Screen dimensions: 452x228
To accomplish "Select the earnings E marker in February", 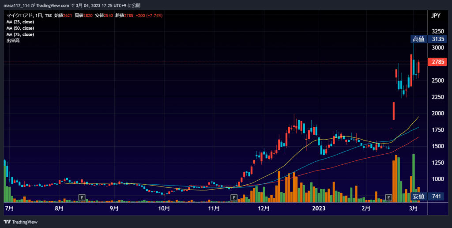I will click(x=389, y=198).
